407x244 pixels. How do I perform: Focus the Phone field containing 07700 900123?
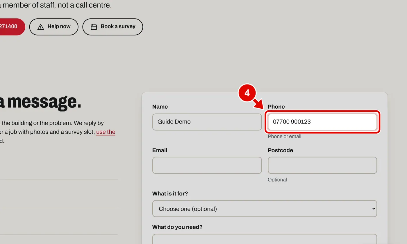[x=322, y=122]
